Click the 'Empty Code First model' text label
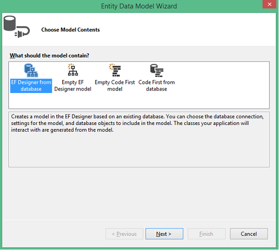Viewport: 279px width, 250px height. 115,86
